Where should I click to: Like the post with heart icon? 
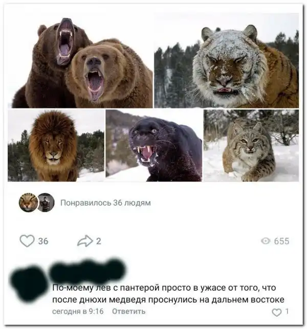[x=27, y=240]
